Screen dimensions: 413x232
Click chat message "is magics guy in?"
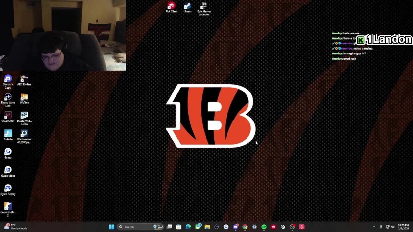point(354,53)
